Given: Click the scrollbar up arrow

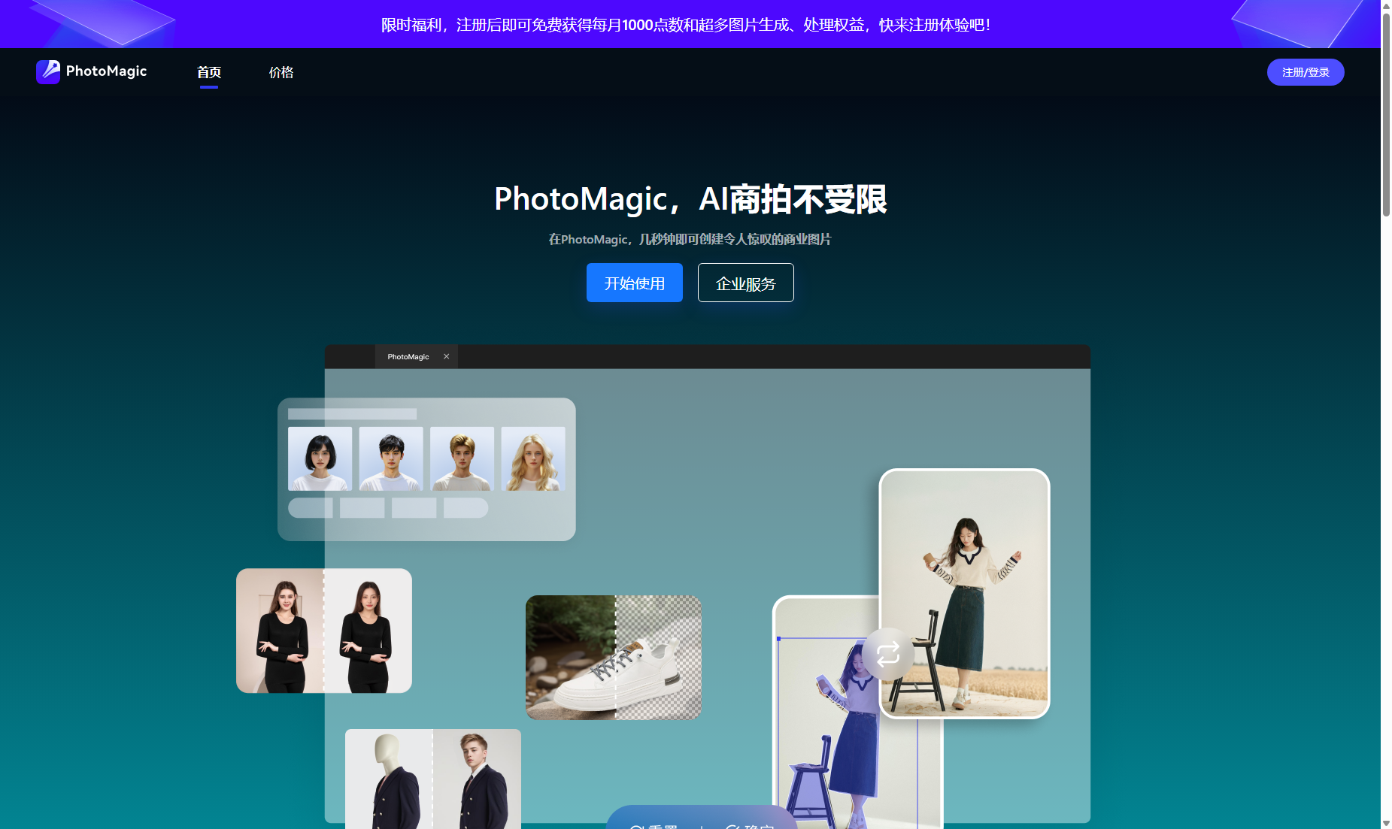Looking at the screenshot, I should 1386,6.
